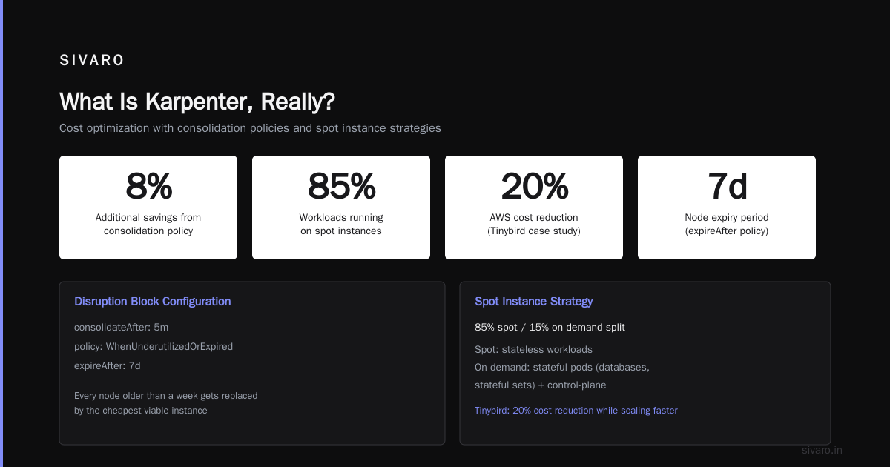Screen dimensions: 890x467
Task: Select the 'policy: WhenUnderutilizedOrExpired' line
Action: click(154, 346)
